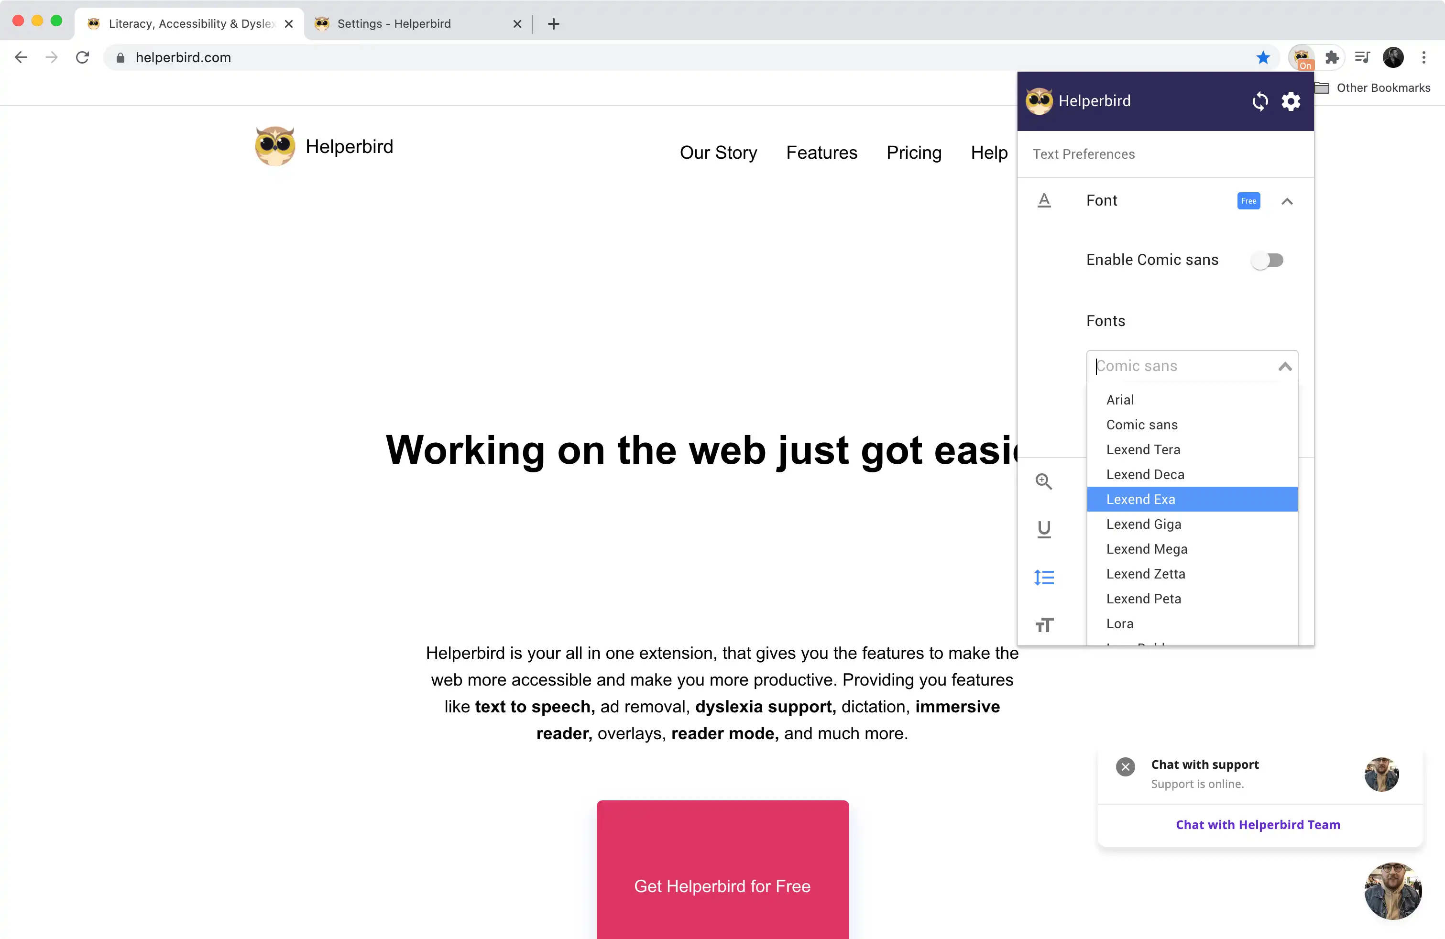This screenshot has height=939, width=1445.
Task: Open Our Story nav item
Action: [718, 153]
